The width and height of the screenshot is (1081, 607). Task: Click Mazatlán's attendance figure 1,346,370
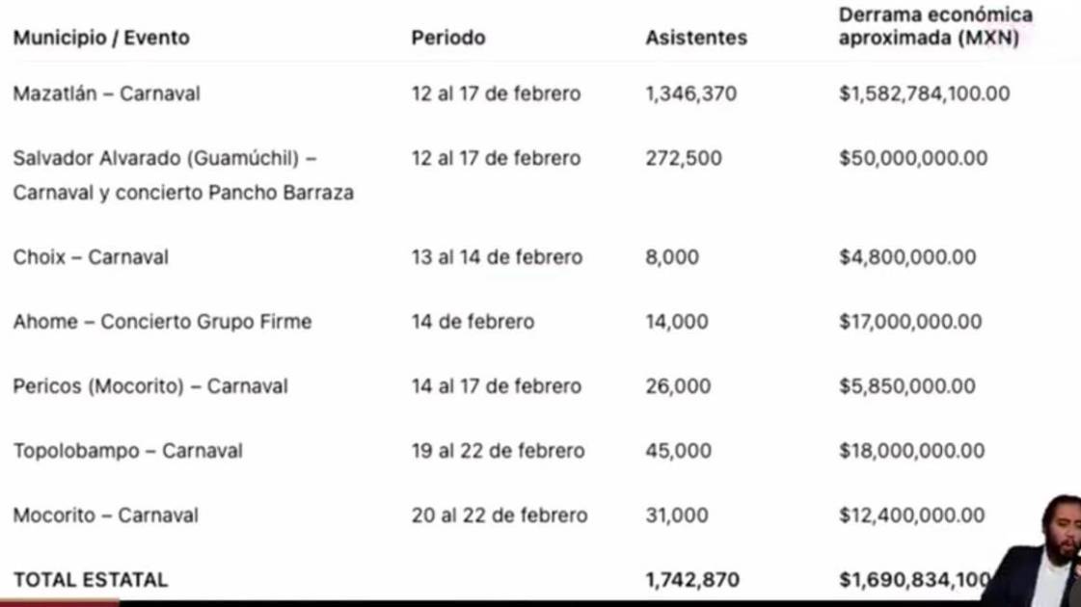[691, 94]
